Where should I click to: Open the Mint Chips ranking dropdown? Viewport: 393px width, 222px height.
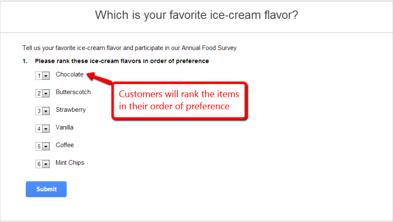click(x=42, y=164)
